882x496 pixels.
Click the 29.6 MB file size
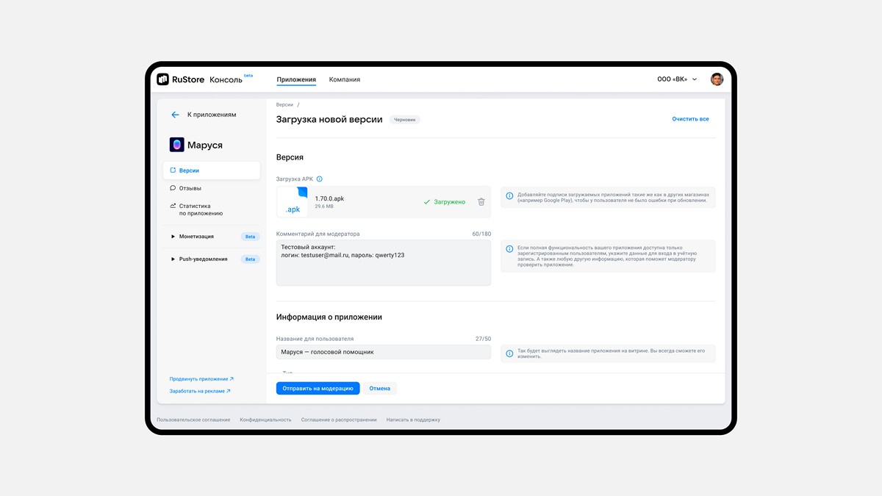pyautogui.click(x=324, y=207)
